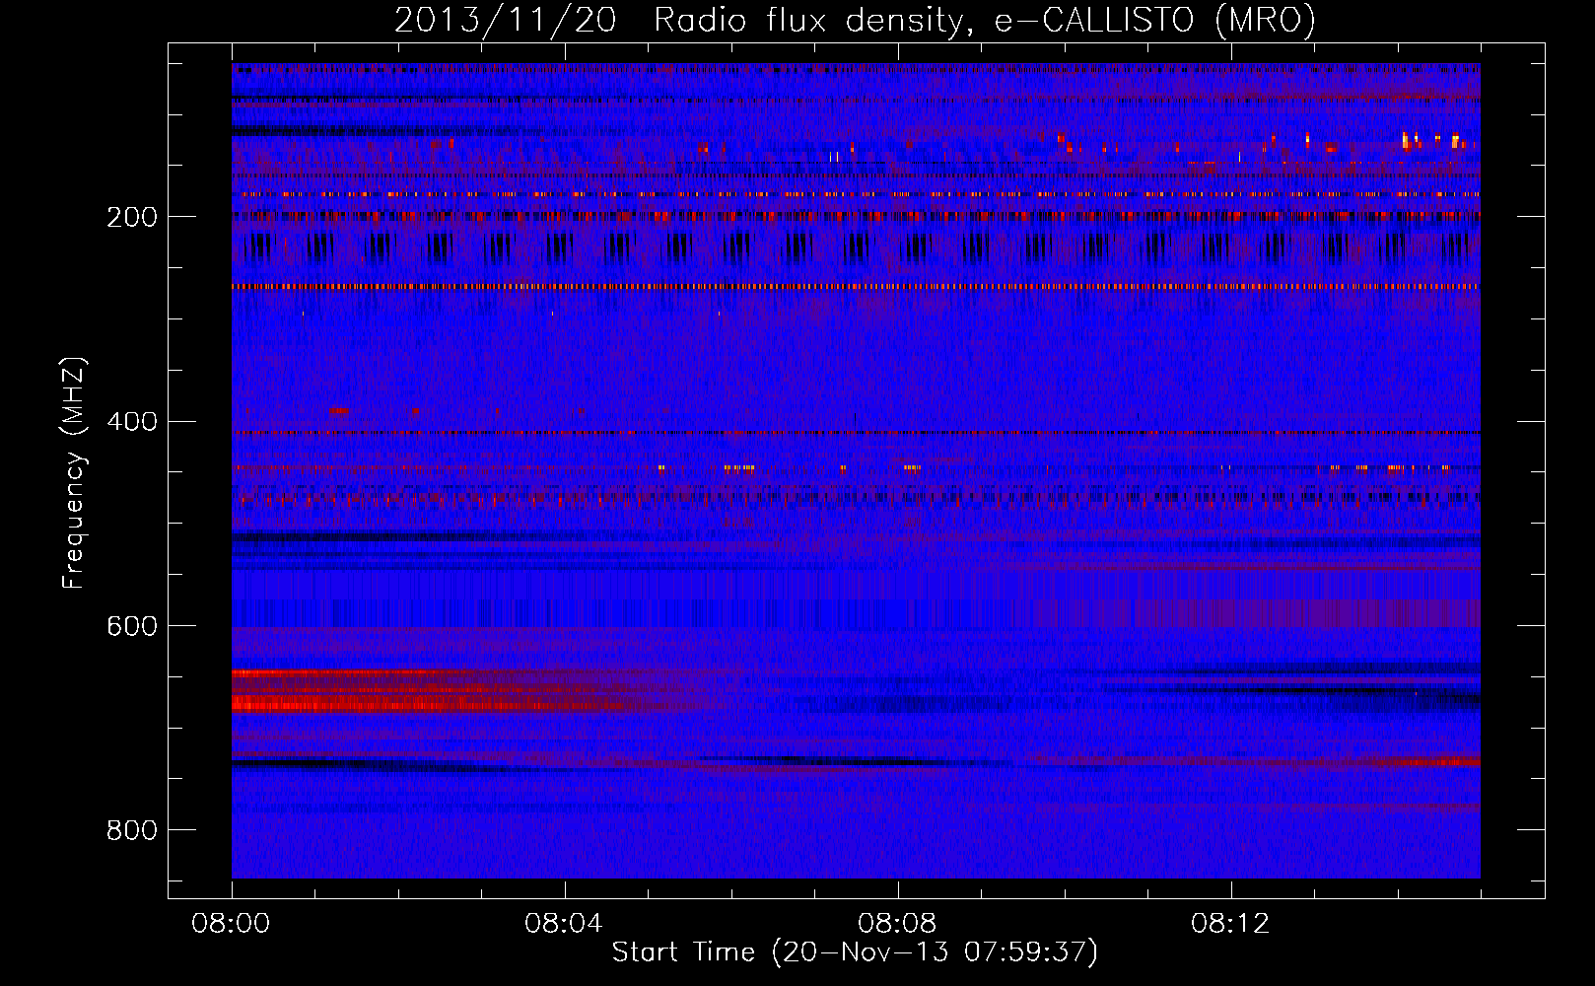Screen dimensions: 1595x986
Task: Click the '08:08' time tick label
Action: click(897, 924)
